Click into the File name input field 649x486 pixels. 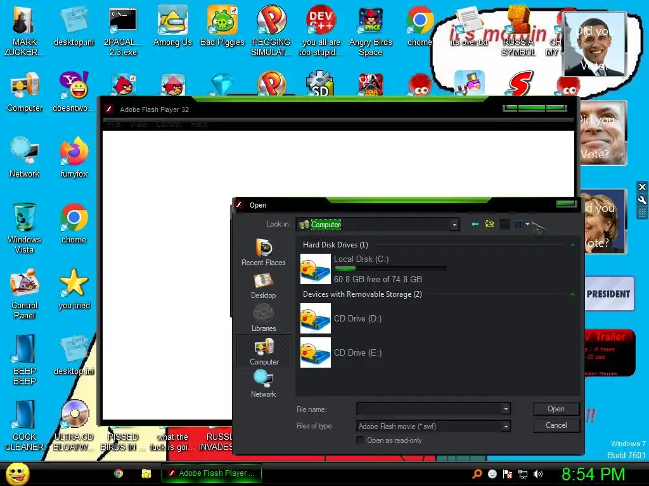(429, 409)
